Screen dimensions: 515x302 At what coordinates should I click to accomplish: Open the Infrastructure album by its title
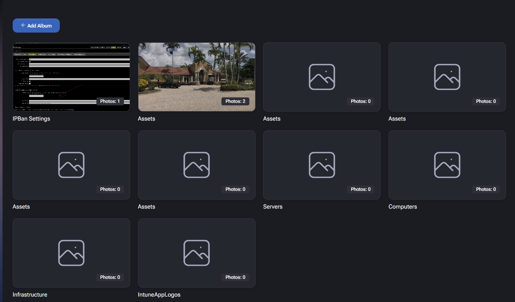pyautogui.click(x=30, y=294)
